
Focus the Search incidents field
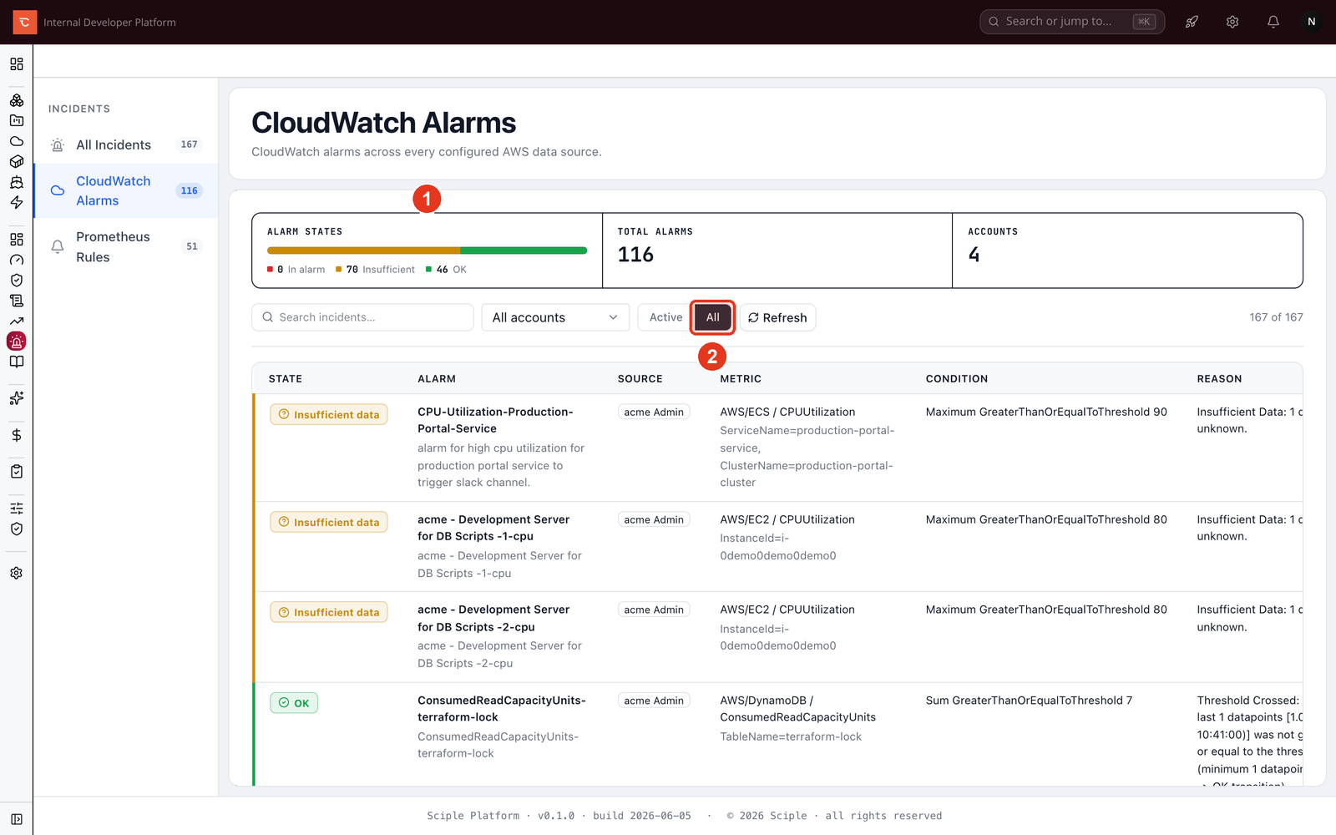coord(362,317)
